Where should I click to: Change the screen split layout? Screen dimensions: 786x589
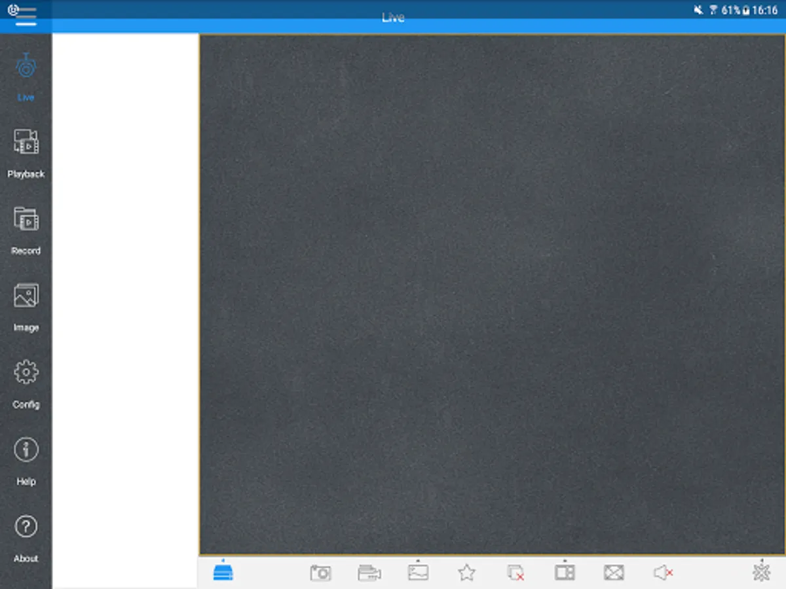565,571
